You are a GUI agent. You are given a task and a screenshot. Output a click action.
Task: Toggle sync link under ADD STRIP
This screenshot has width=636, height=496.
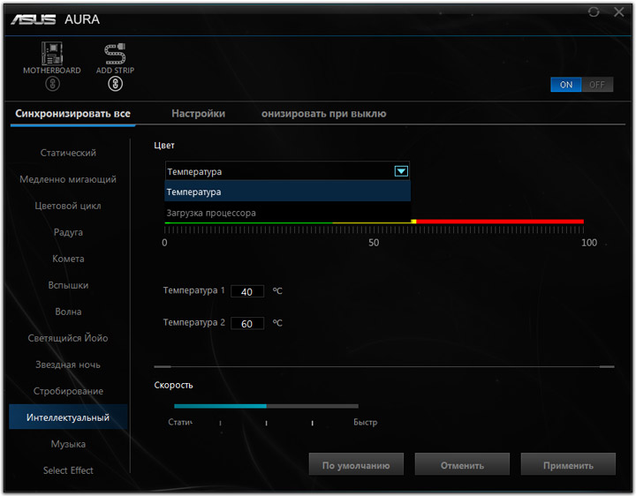tap(115, 84)
